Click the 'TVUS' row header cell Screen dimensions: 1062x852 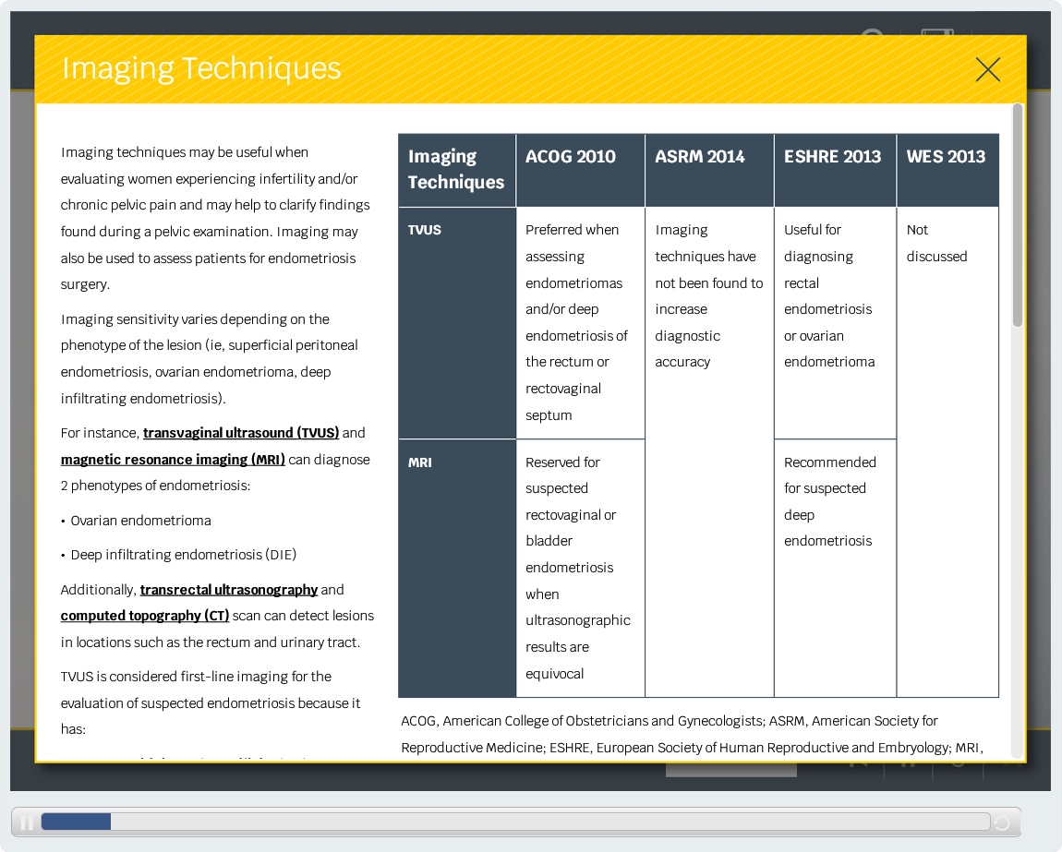point(457,323)
